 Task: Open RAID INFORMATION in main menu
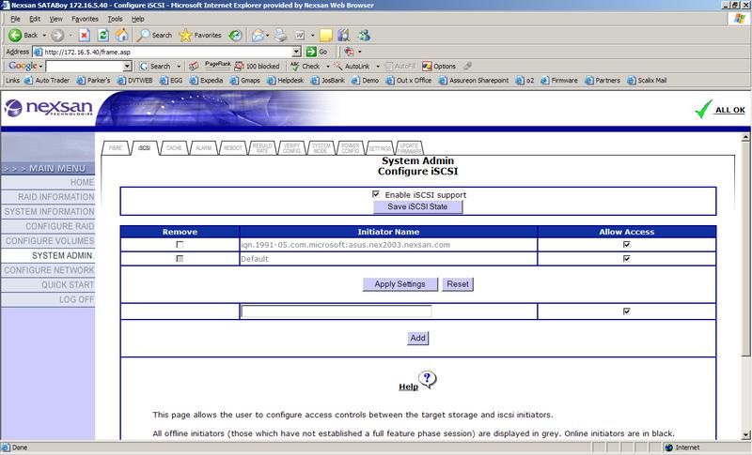(x=48, y=197)
